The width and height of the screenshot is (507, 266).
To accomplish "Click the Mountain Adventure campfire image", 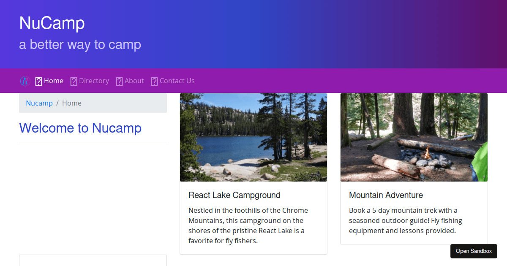I will 414,137.
